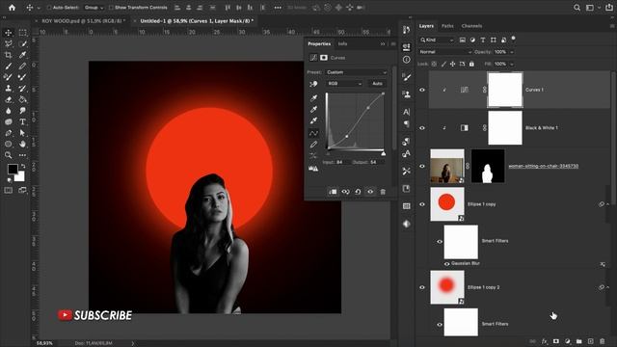The width and height of the screenshot is (617, 347).
Task: Select the Move tool
Action: click(x=9, y=33)
